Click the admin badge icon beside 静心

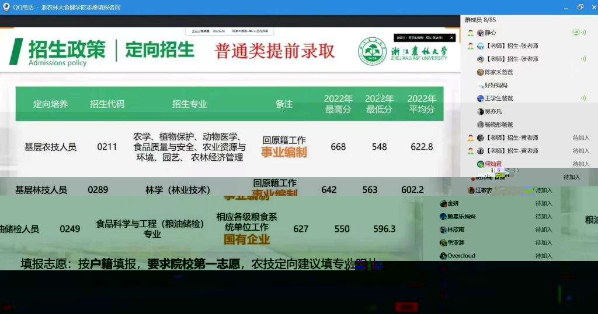coord(471,33)
